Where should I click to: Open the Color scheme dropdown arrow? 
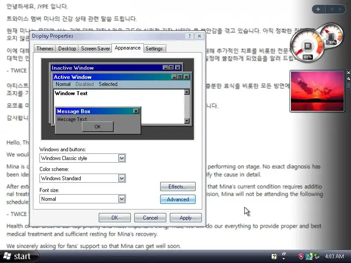click(x=122, y=178)
